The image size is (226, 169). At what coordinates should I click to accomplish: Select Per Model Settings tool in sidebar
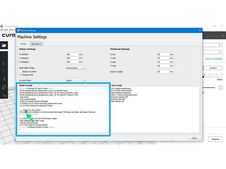point(4,87)
